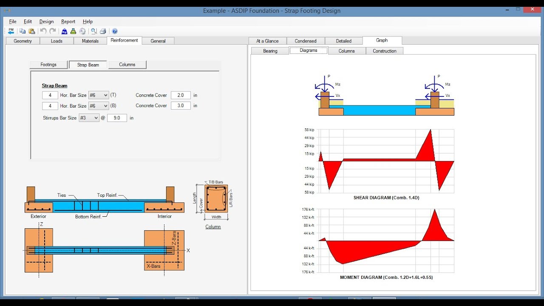The height and width of the screenshot is (306, 544).
Task: Open the Edit menu
Action: coord(28,22)
